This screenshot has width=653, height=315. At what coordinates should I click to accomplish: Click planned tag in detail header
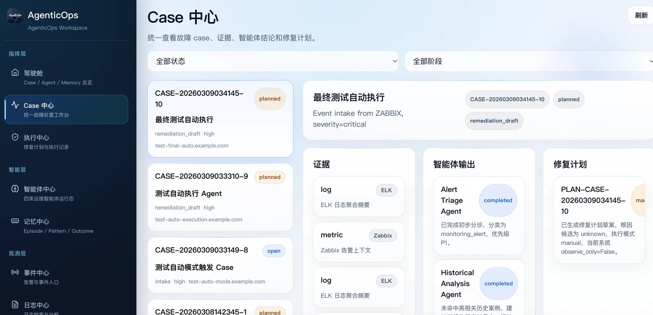point(569,99)
